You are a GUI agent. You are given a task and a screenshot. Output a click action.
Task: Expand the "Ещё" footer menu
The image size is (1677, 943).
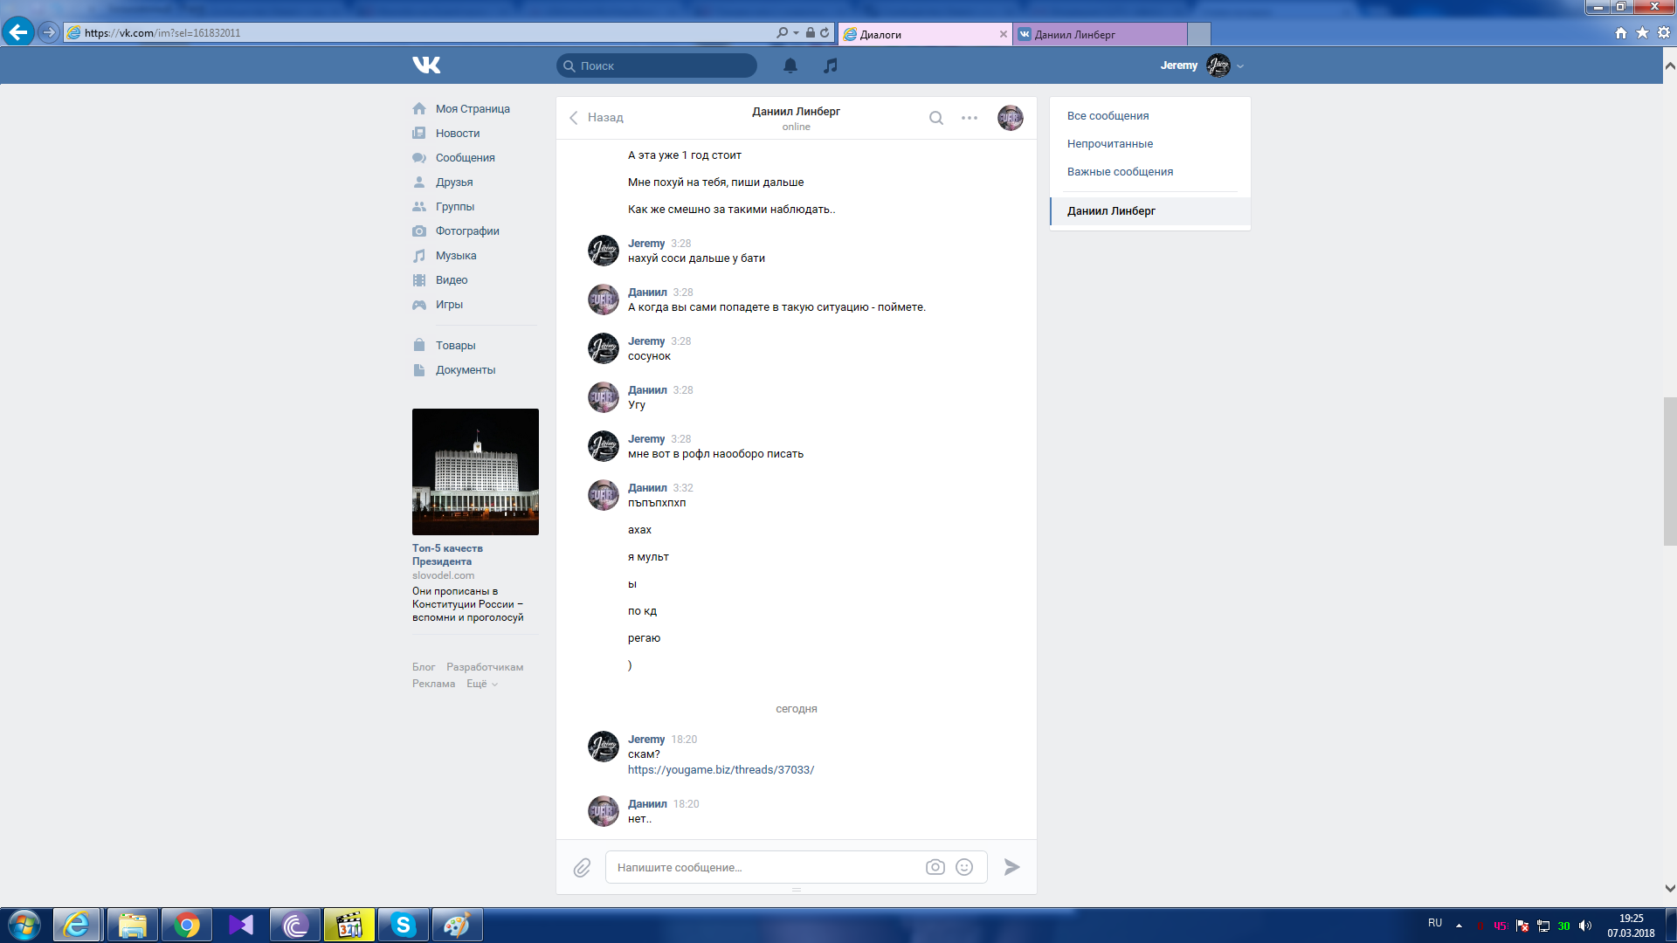pos(482,684)
